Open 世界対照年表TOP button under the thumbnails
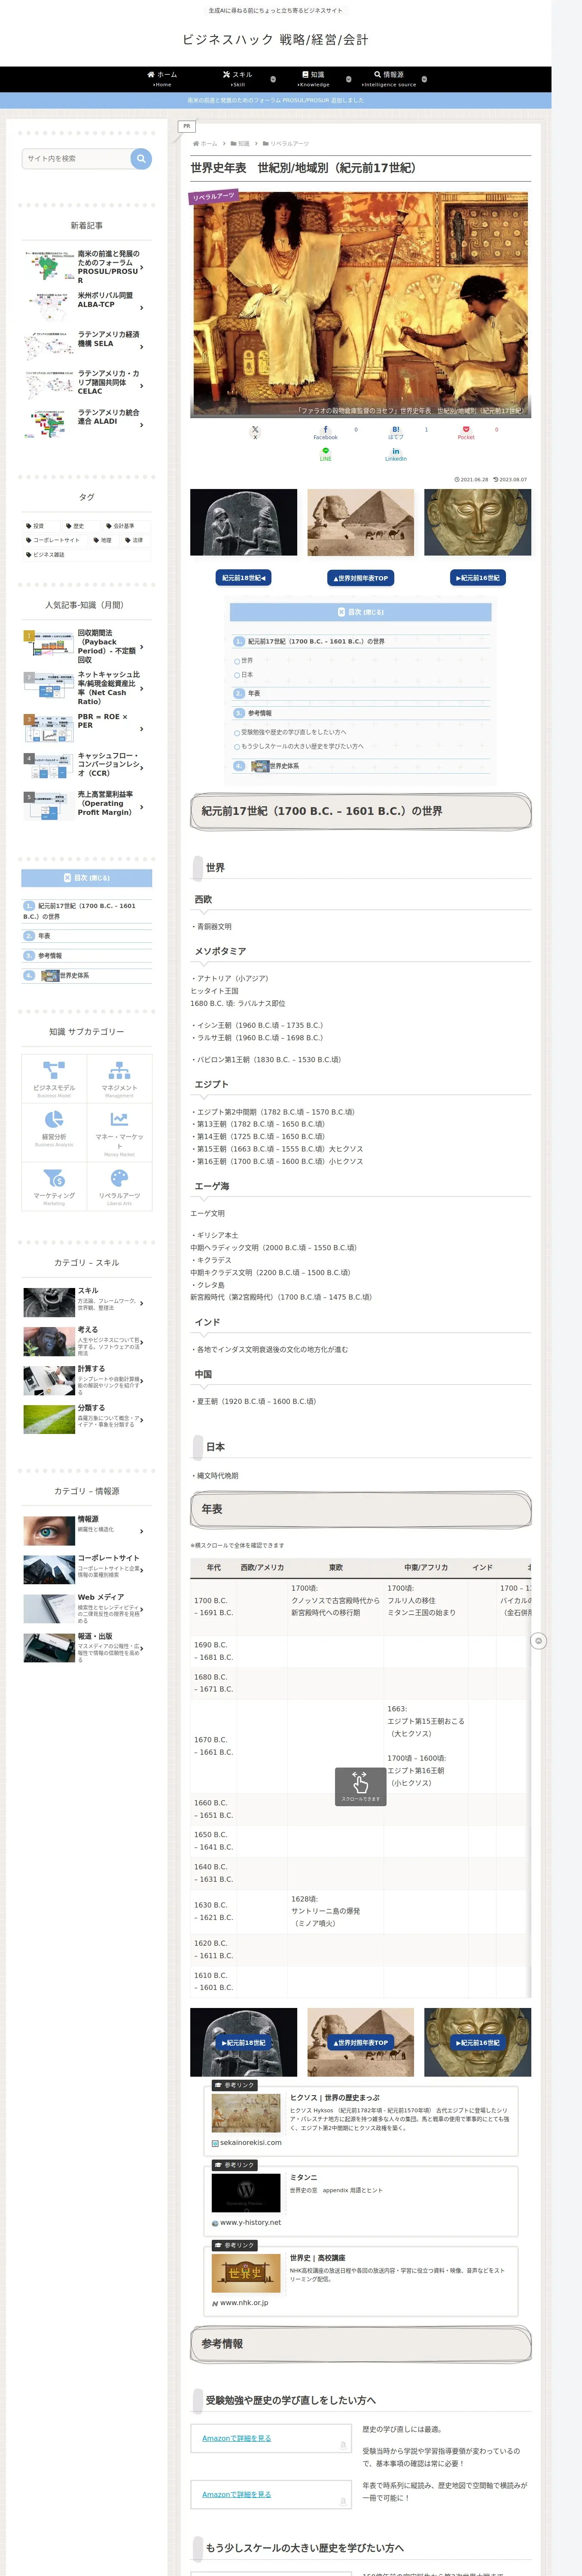 [x=360, y=578]
